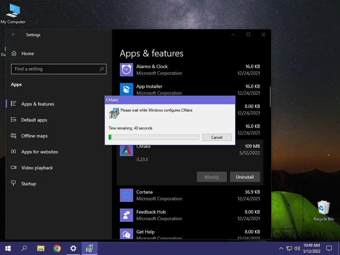
Task: Select the Feedback Hub app icon
Action: (127, 215)
